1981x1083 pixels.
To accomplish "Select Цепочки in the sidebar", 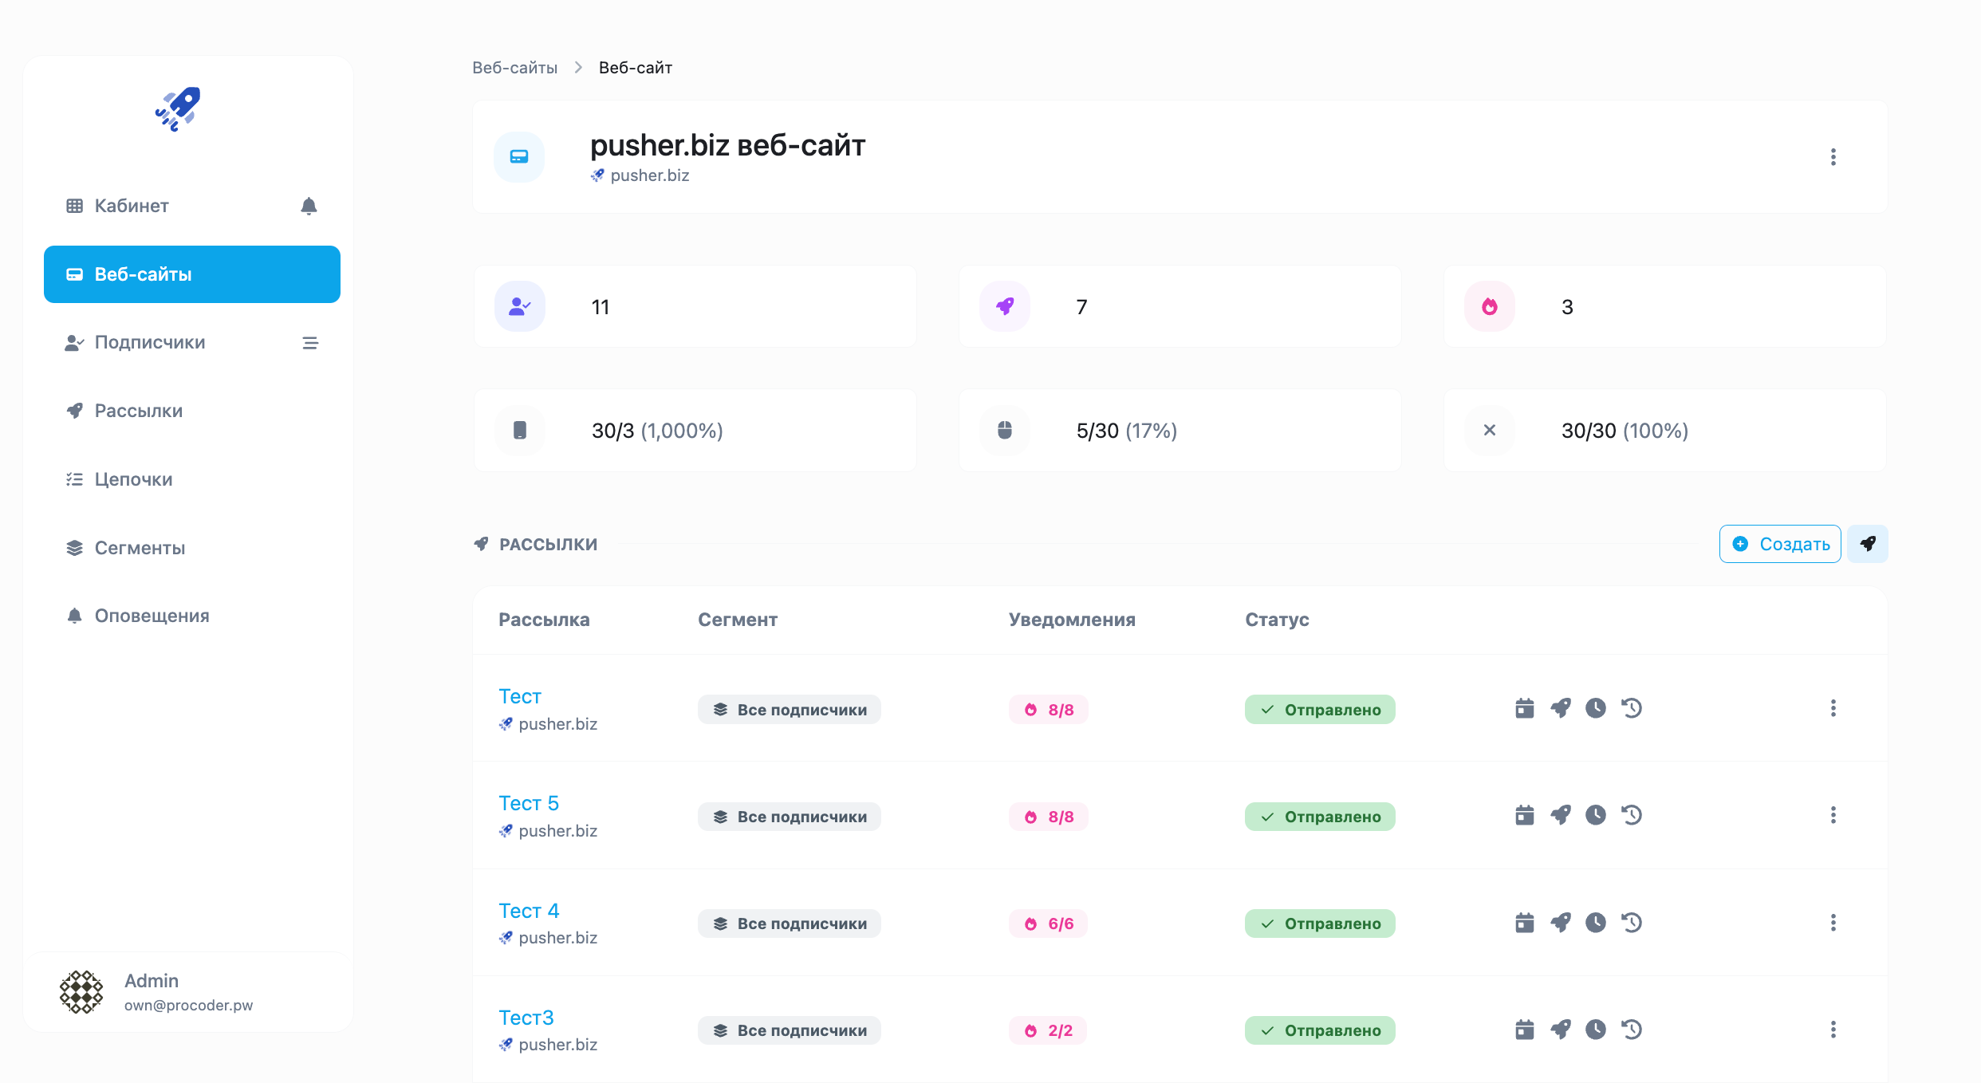I will pyautogui.click(x=133, y=479).
